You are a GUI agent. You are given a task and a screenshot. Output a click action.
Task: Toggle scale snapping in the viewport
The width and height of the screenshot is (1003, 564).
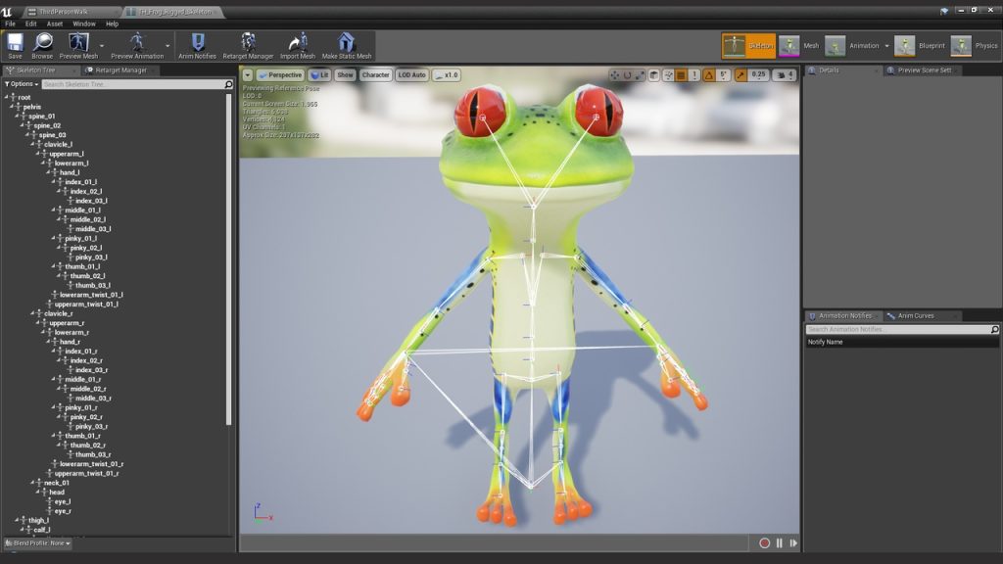pyautogui.click(x=740, y=75)
